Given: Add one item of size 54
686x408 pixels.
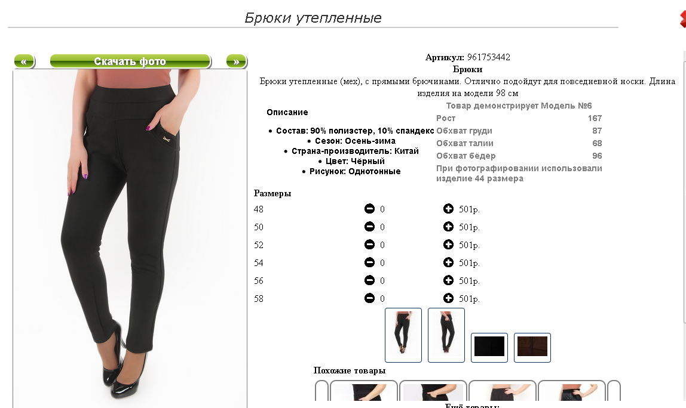Looking at the screenshot, I should click(x=448, y=262).
